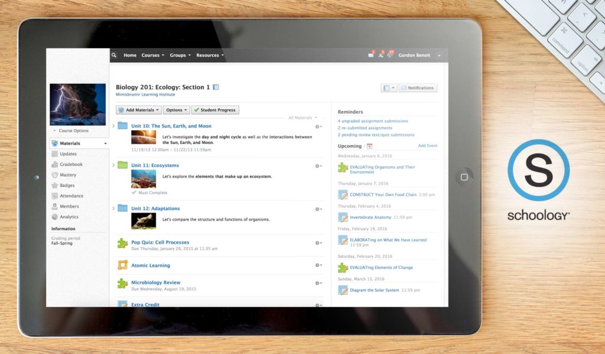The height and width of the screenshot is (354, 605).
Task: Open the Courses menu
Action: click(x=152, y=55)
